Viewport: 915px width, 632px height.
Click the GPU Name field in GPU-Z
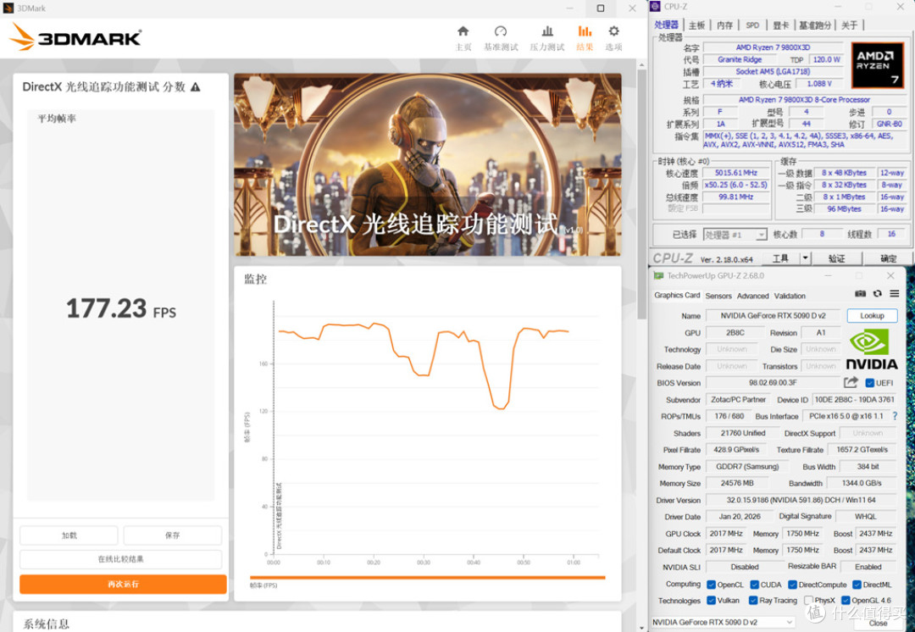pos(773,316)
